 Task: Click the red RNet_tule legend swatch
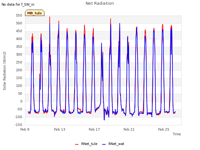click(77, 144)
